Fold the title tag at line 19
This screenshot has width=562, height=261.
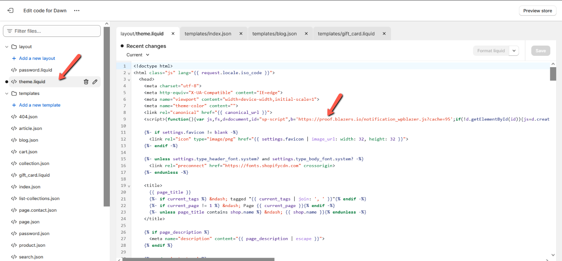point(129,186)
